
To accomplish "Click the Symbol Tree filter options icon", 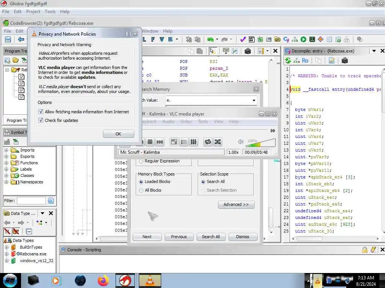I will [x=51, y=201].
